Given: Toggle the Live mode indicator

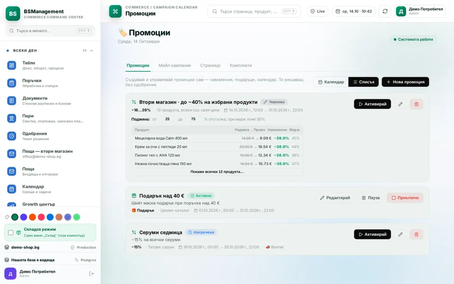Looking at the screenshot, I should pyautogui.click(x=318, y=11).
